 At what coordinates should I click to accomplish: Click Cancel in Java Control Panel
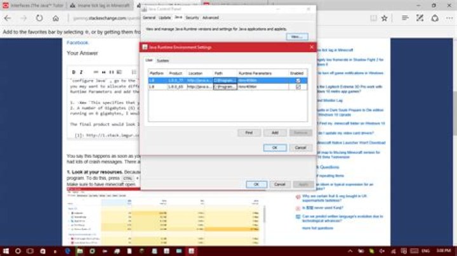(279, 184)
